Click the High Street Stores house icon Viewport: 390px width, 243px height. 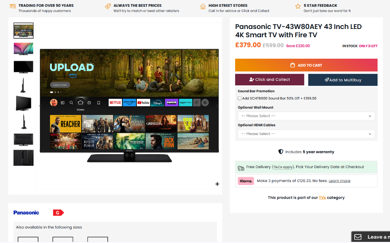[x=203, y=6]
